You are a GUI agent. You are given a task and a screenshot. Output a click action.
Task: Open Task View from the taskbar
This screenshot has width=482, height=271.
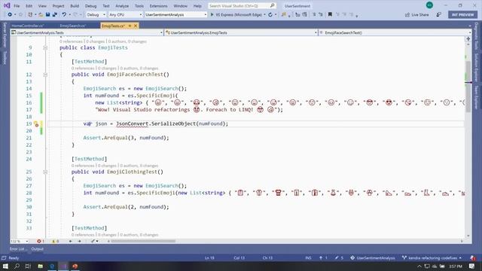tap(29, 266)
